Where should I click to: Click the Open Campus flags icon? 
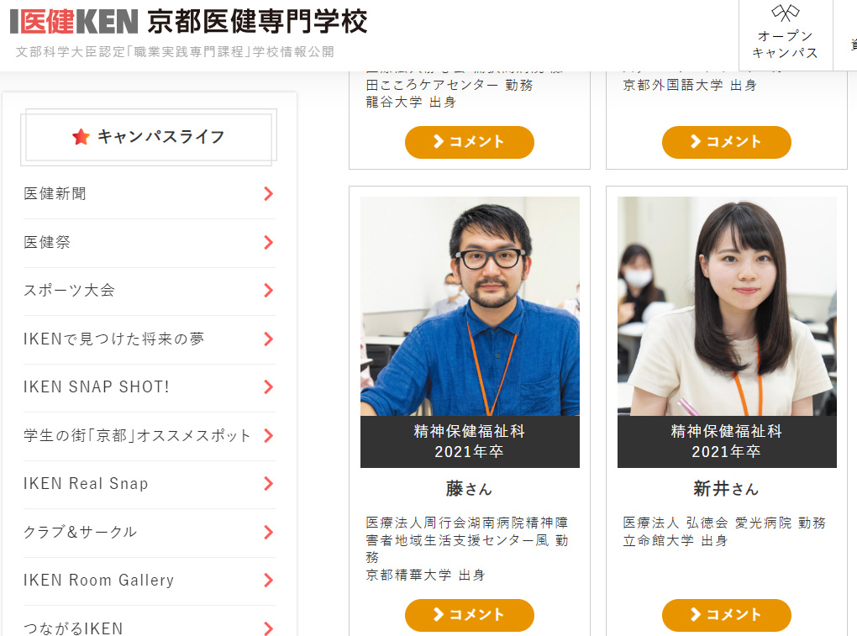coord(785,14)
